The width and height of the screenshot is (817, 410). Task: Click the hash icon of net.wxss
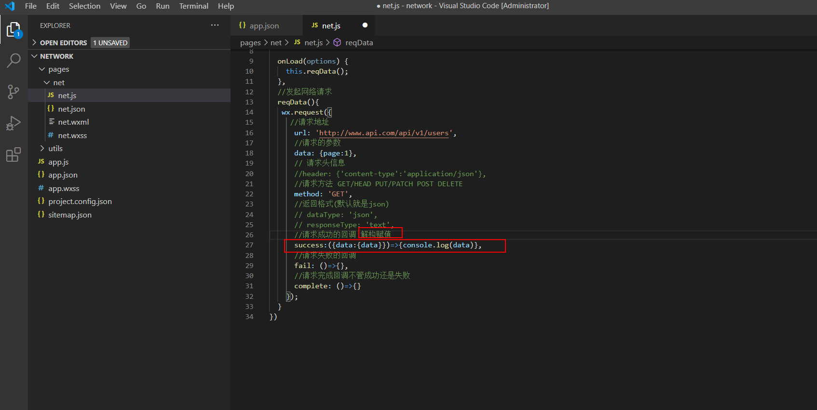tap(51, 135)
